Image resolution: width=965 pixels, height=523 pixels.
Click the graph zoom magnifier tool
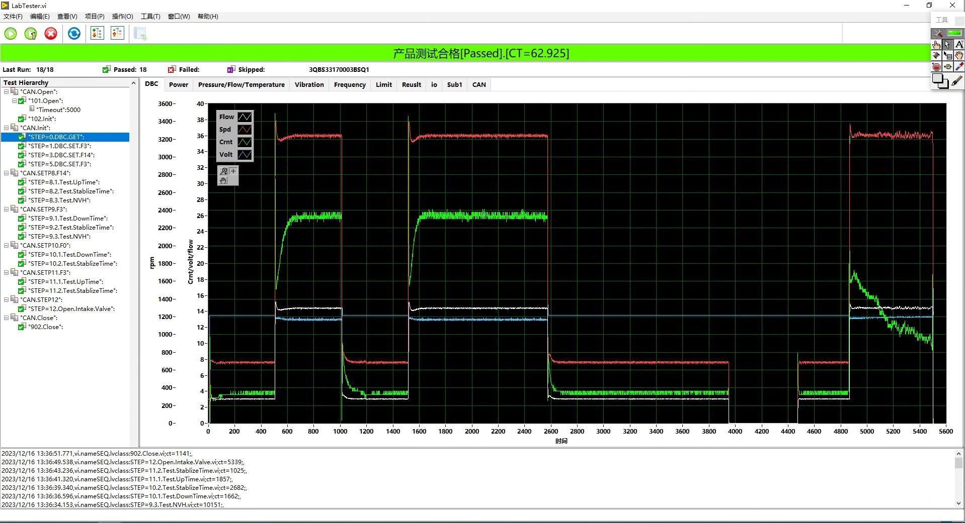pyautogui.click(x=223, y=171)
